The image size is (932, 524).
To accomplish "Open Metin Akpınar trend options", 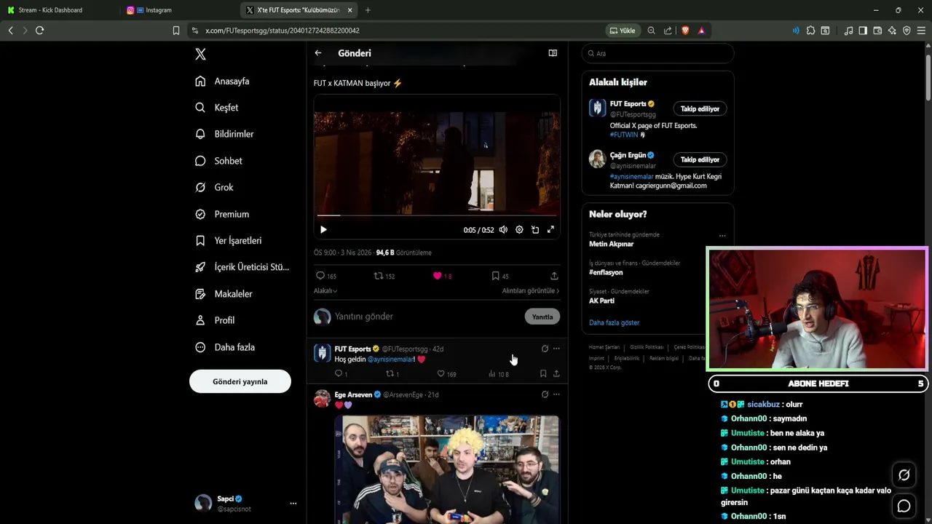I will point(722,236).
